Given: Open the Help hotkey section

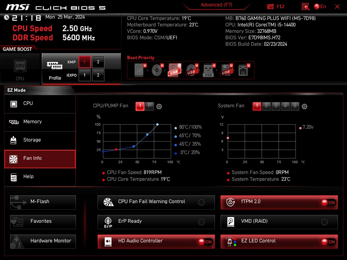Looking at the screenshot, I should coord(40,177).
